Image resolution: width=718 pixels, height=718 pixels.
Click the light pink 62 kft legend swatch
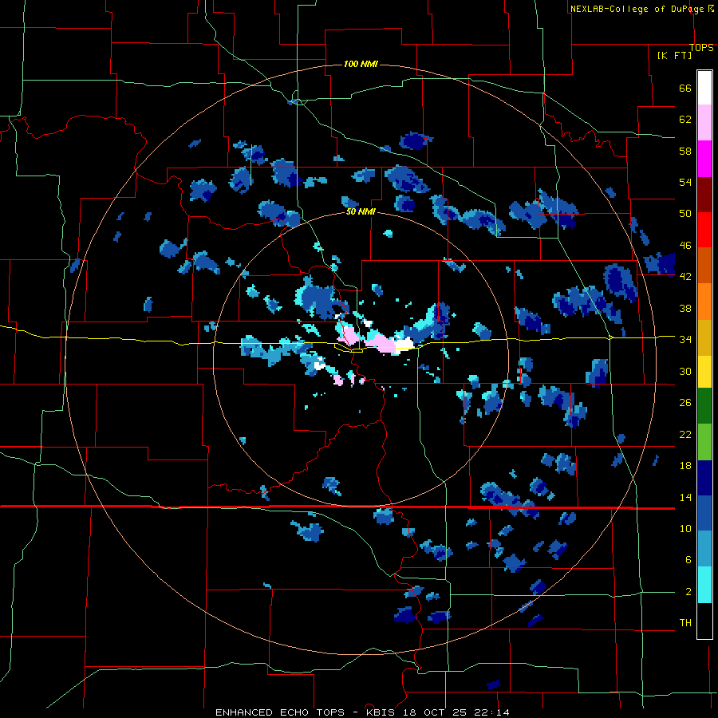pyautogui.click(x=704, y=123)
